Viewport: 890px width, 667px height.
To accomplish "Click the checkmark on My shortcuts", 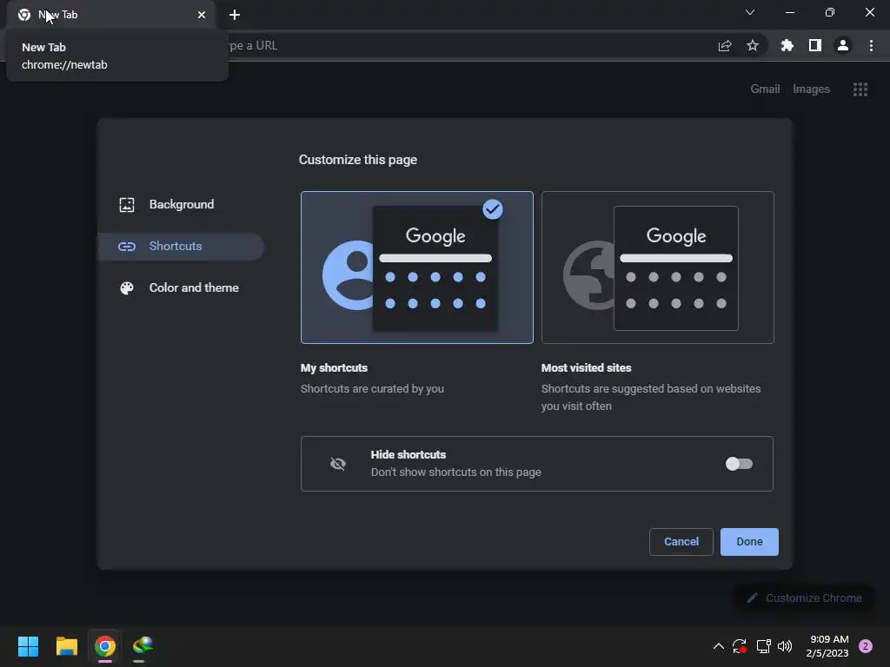I will (493, 209).
